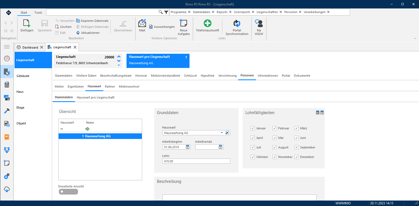Click the cloud download icon in sidebar
The image size is (419, 206).
pyautogui.click(x=7, y=189)
